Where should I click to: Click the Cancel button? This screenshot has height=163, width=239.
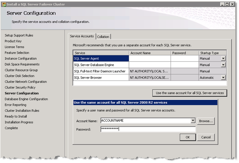click(x=206, y=137)
